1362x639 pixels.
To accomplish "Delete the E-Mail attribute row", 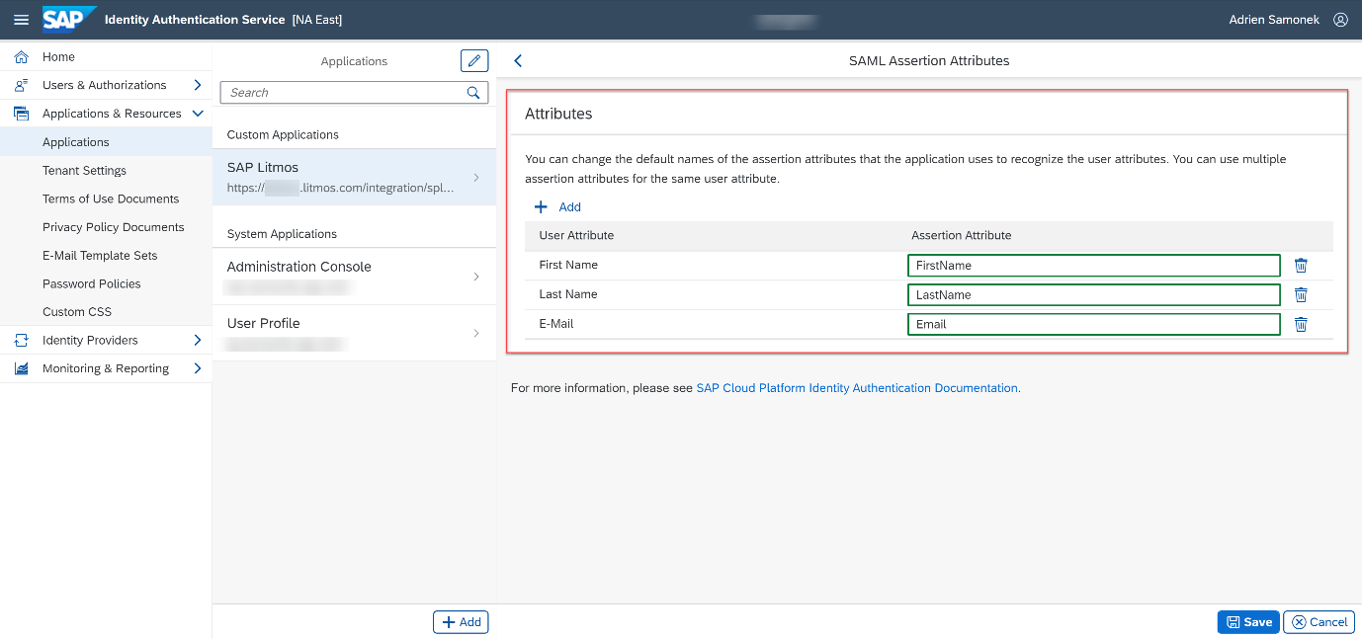I will (x=1301, y=325).
